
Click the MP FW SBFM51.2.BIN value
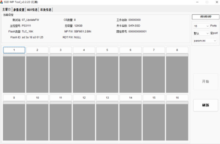[82, 31]
